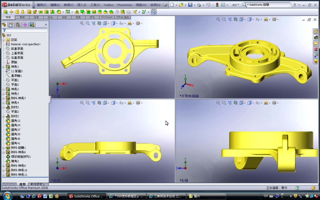Open the PhotoWorks menu
Screen dimensions: 320x200
point(124,5)
